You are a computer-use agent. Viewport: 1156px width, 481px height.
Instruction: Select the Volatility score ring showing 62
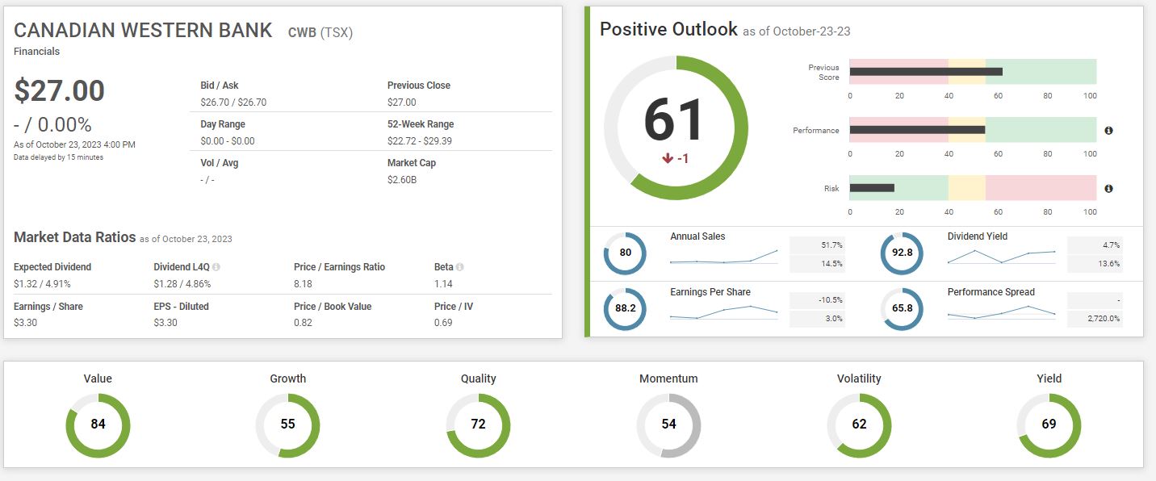pyautogui.click(x=859, y=425)
